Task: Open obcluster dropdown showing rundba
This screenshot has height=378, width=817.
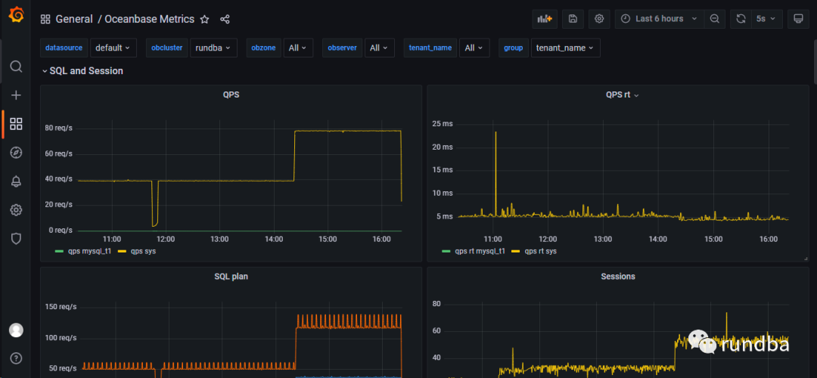Action: tap(213, 48)
